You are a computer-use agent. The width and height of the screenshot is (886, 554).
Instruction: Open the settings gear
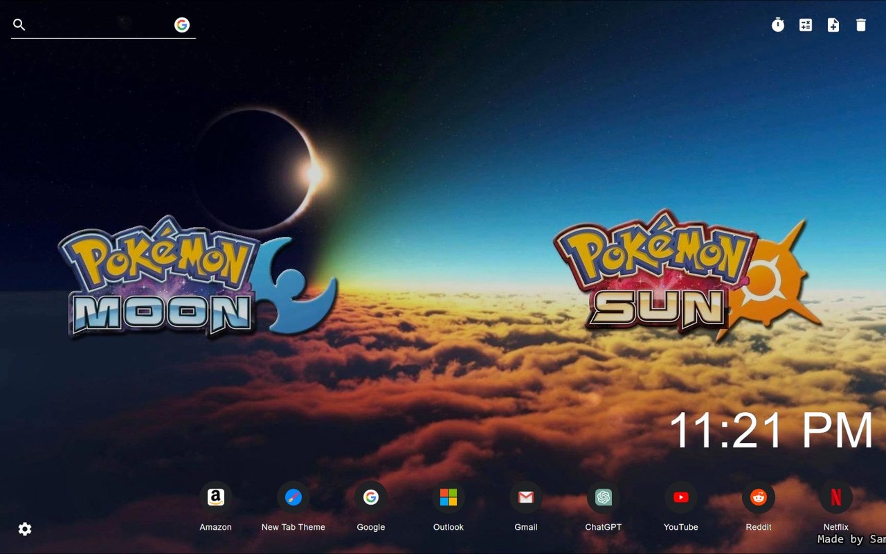click(25, 529)
